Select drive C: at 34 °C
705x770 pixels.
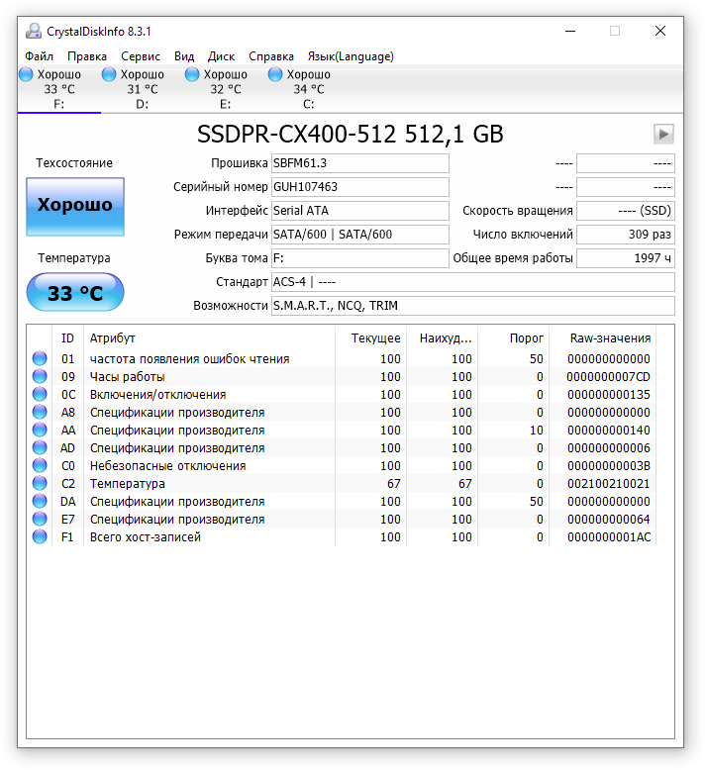pos(309,89)
